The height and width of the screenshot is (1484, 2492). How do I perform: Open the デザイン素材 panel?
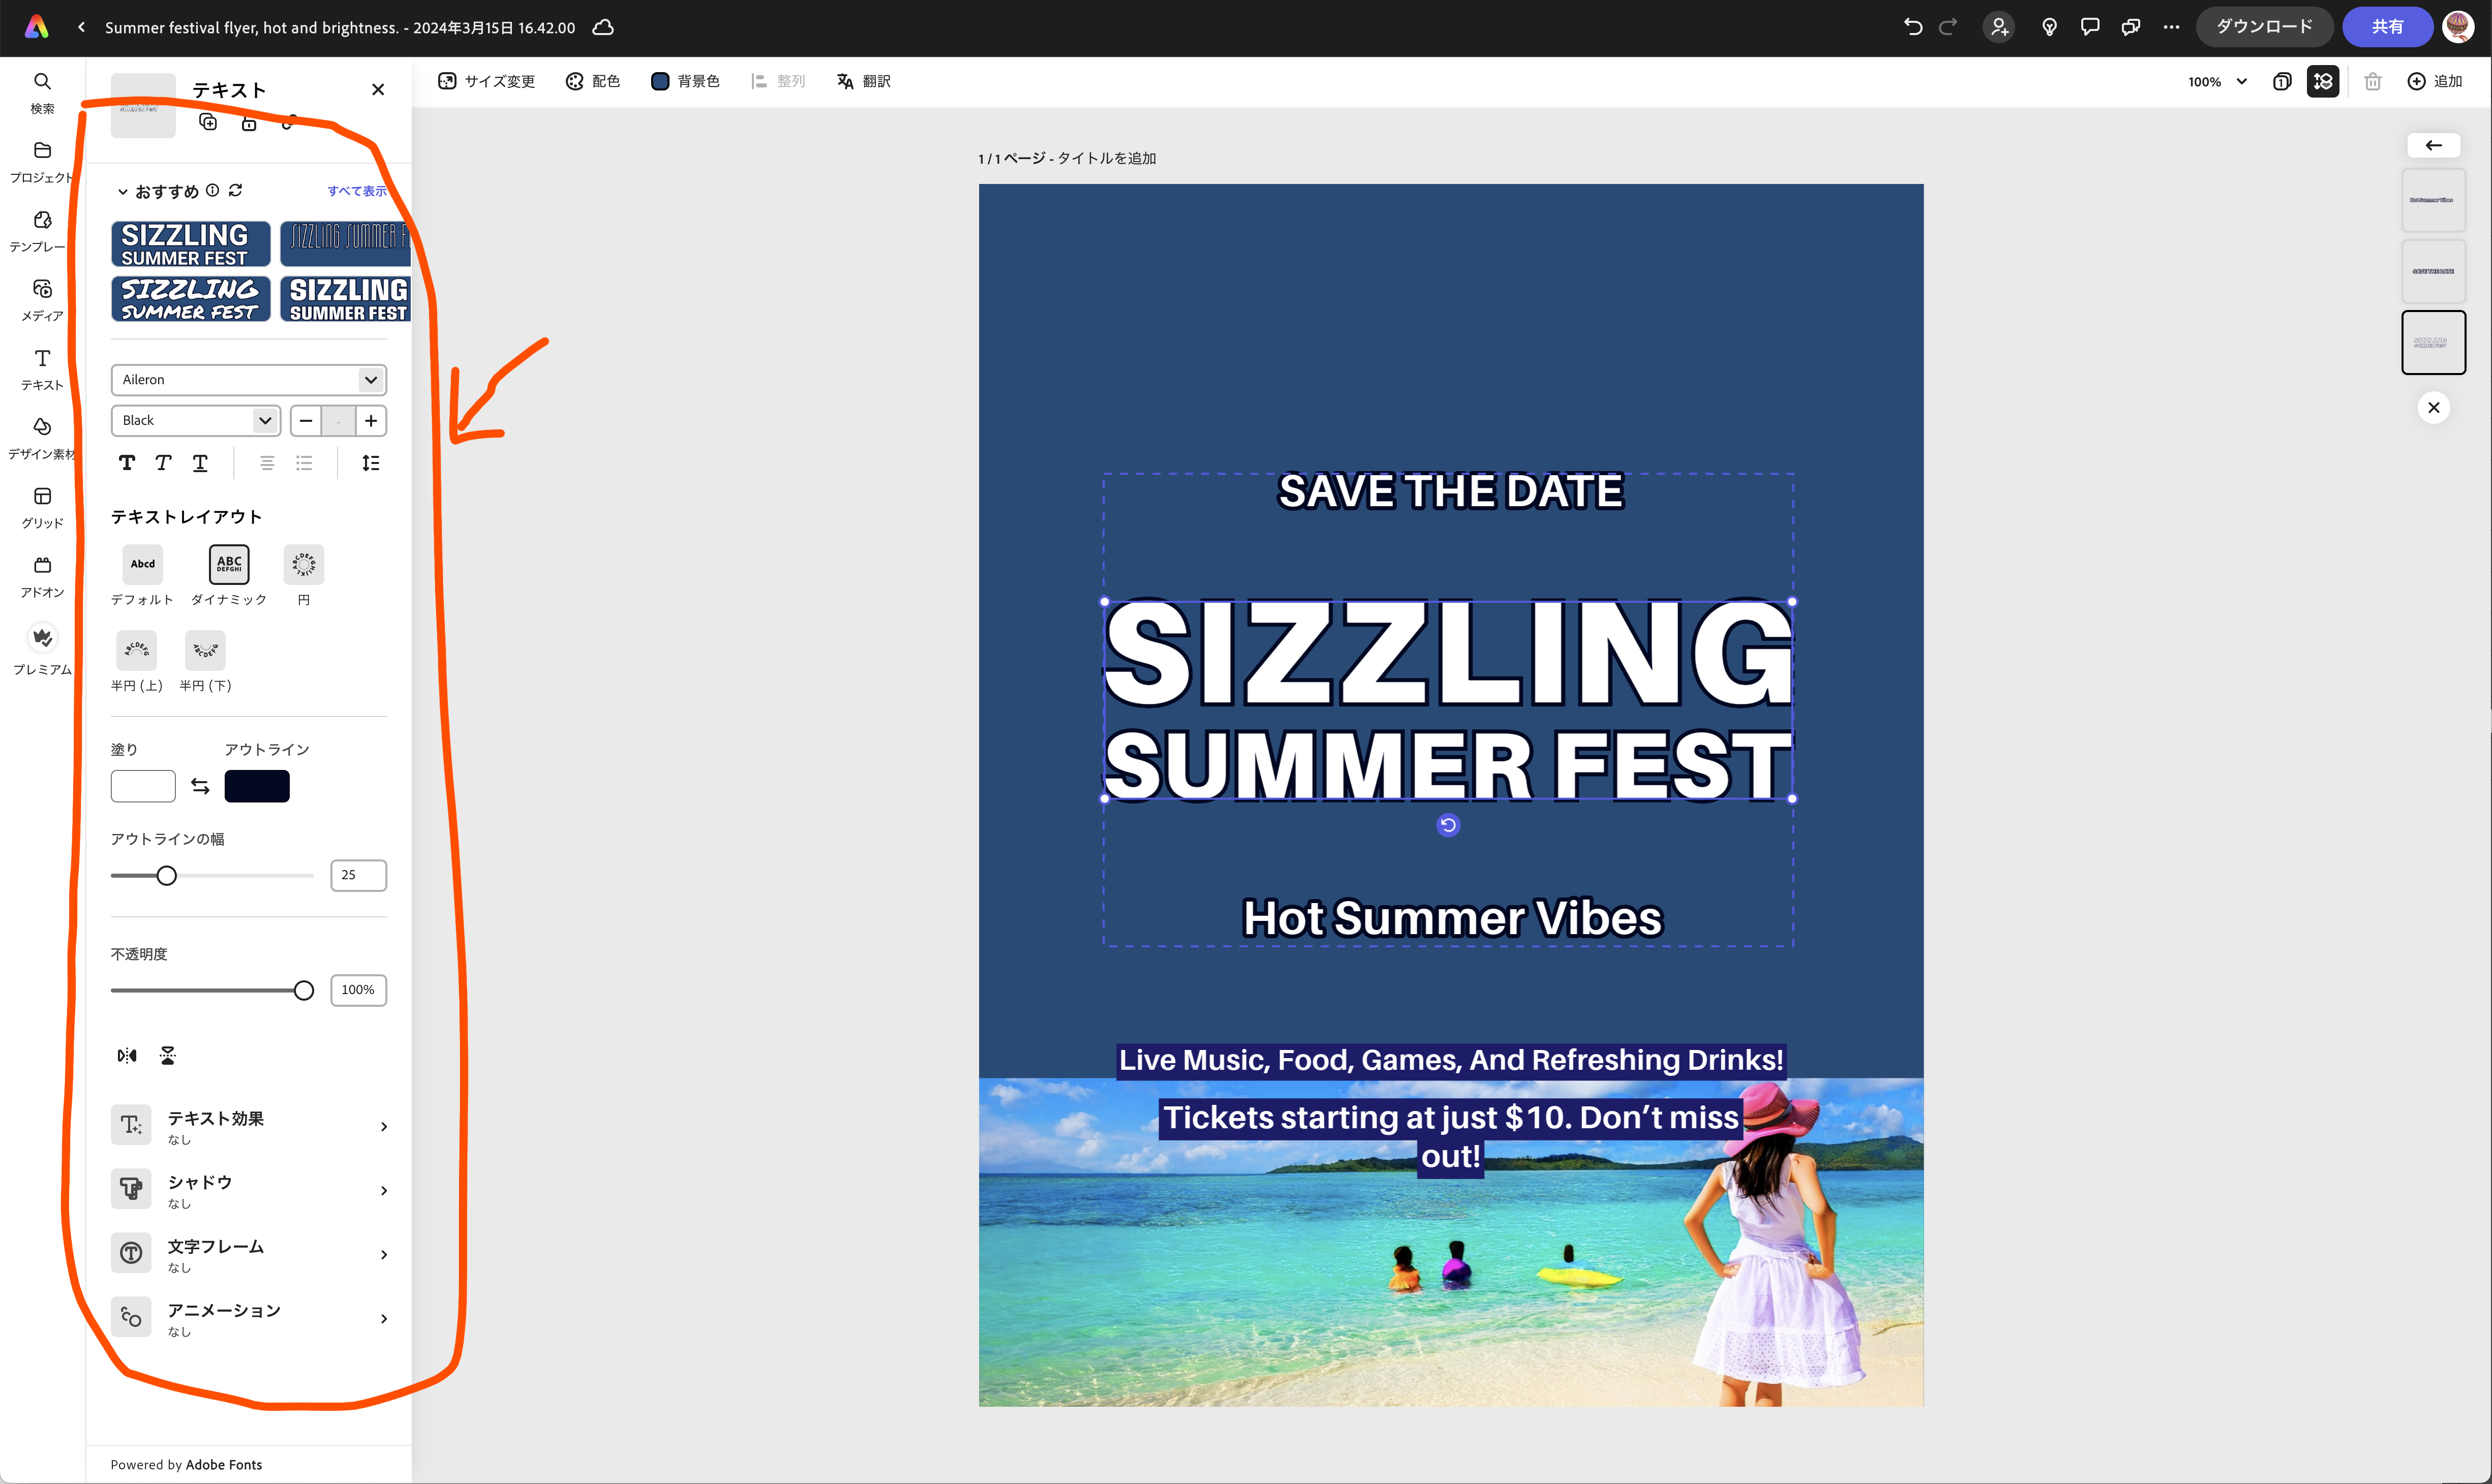pyautogui.click(x=42, y=437)
